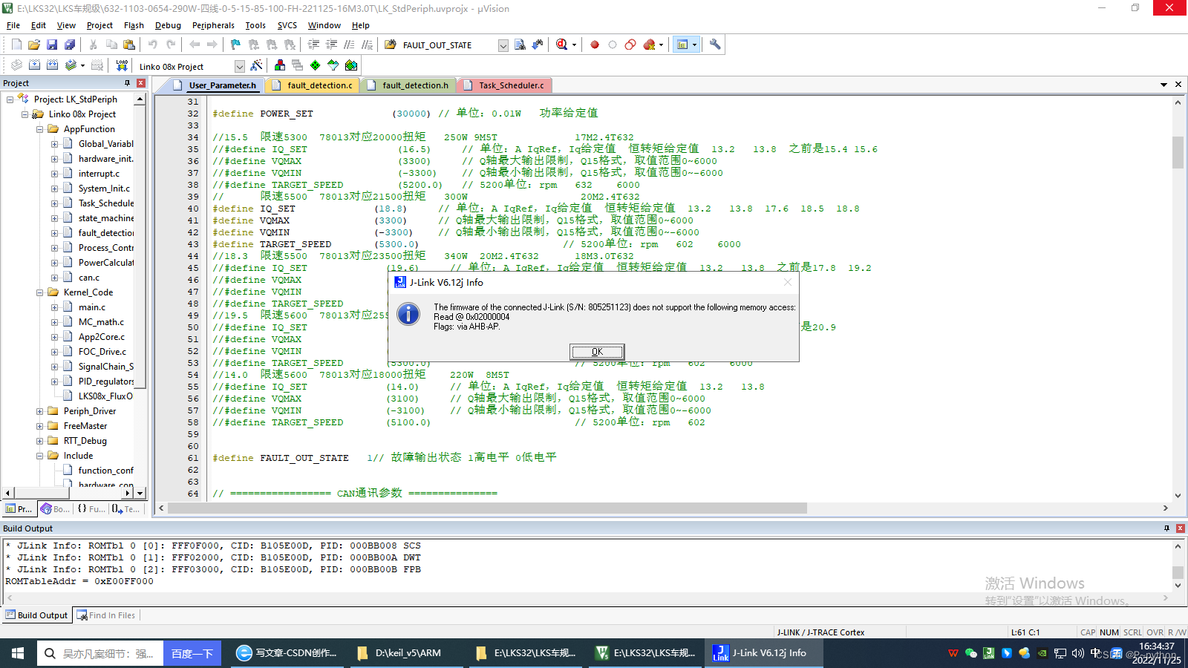The height and width of the screenshot is (668, 1188).
Task: Disable all breakpoints using the toolbar icon
Action: coord(630,45)
